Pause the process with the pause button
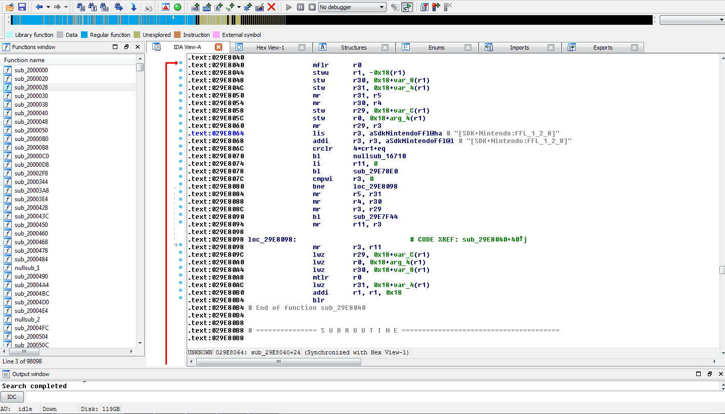The width and height of the screenshot is (725, 414). 301,7
